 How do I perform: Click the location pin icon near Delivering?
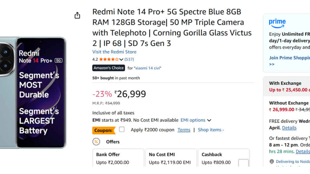(272, 162)
